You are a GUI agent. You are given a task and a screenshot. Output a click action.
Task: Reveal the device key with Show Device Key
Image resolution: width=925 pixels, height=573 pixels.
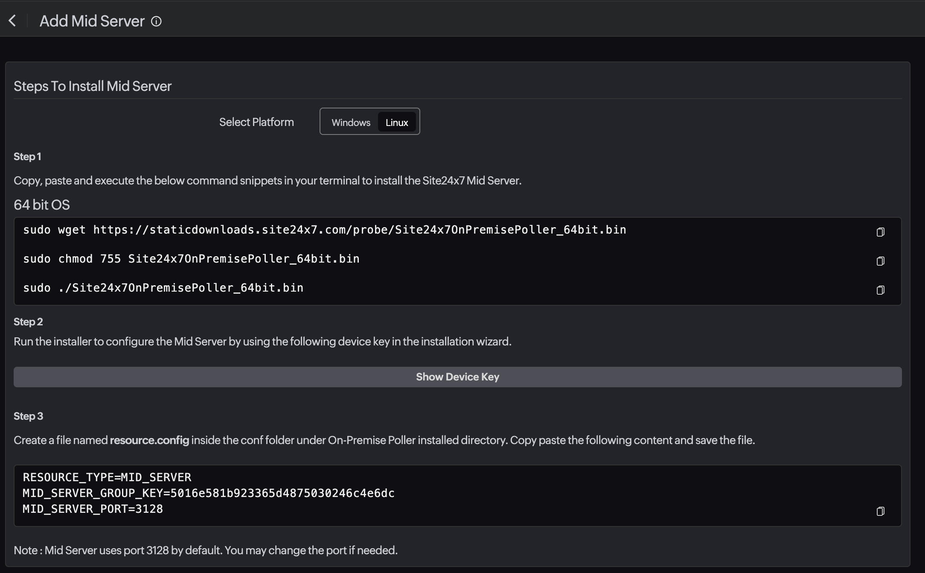click(x=457, y=377)
